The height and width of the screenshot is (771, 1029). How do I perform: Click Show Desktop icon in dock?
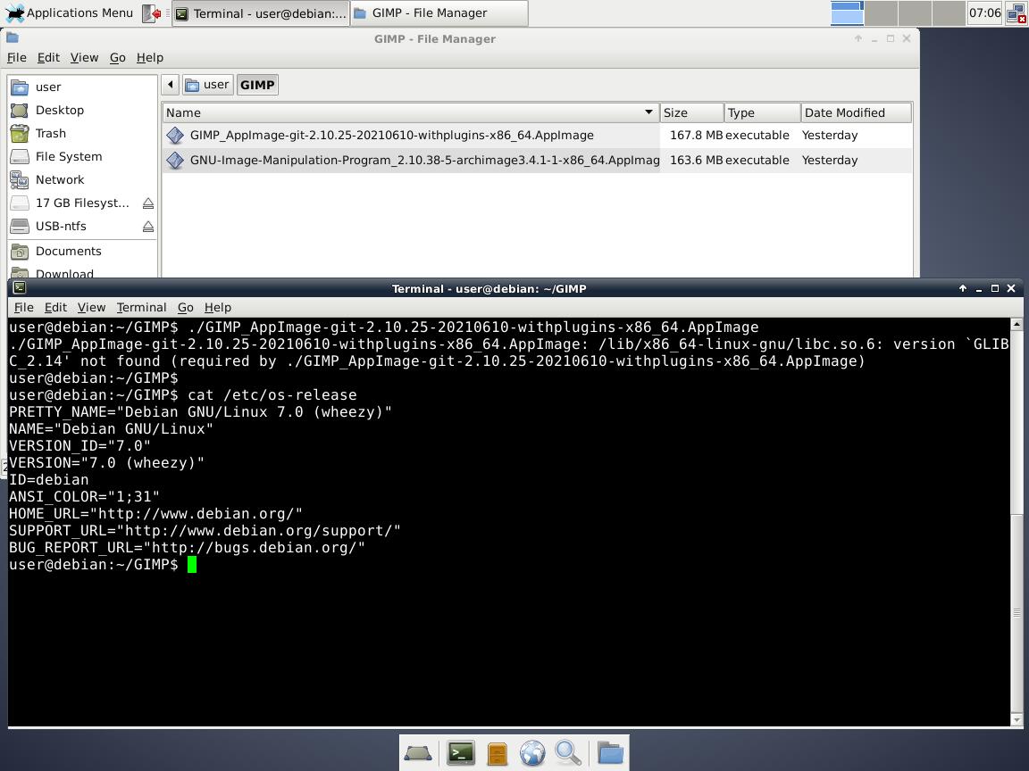click(417, 753)
